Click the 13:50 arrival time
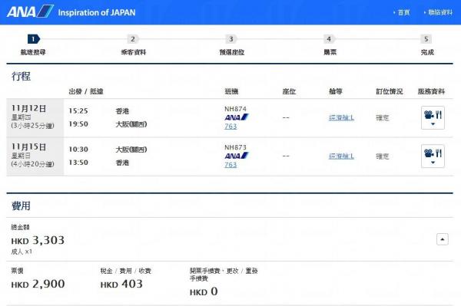This screenshot has width=461, height=306. 78,163
